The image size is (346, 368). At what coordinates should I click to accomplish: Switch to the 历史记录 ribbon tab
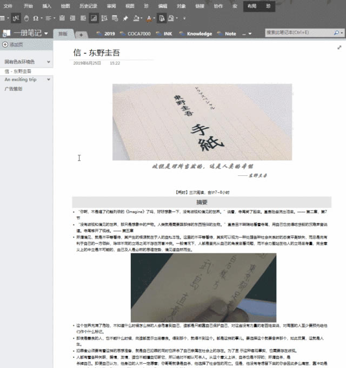click(x=88, y=6)
